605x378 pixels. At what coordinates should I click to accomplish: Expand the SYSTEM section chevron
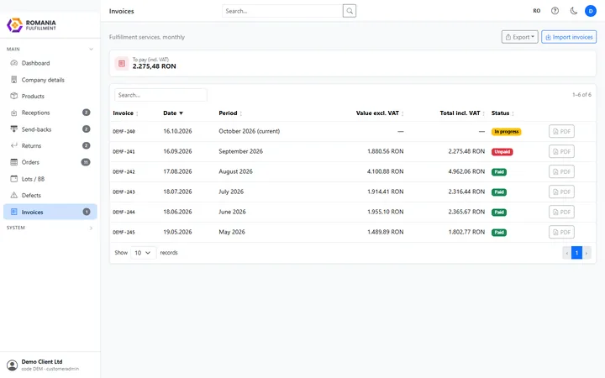(91, 228)
